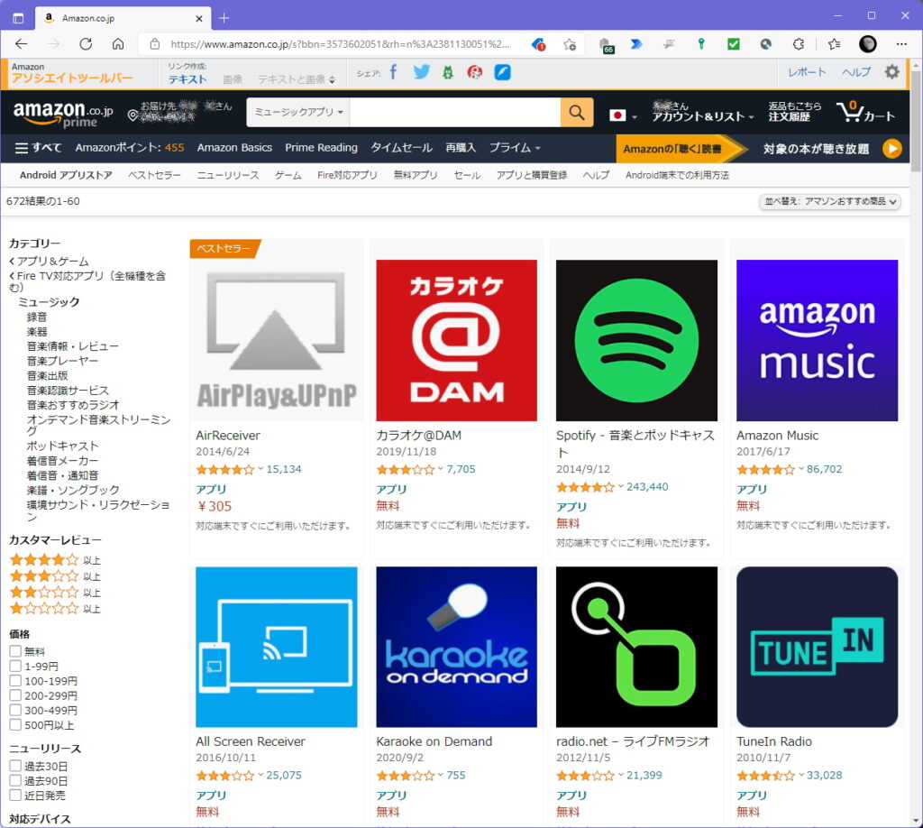Open the Japan flag language selector
The height and width of the screenshot is (828, 923).
pos(623,115)
